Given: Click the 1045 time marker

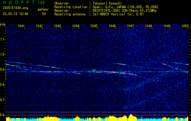Looking at the screenshot, I should click(x=94, y=26).
